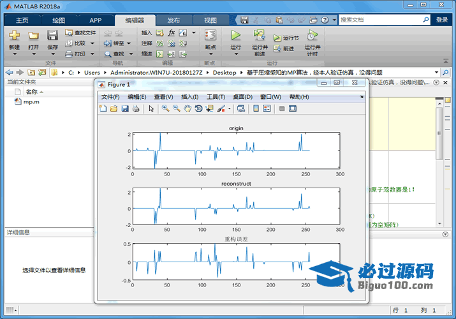The height and width of the screenshot is (319, 456).
Task: Click the Find Files (查找文件) button
Action: [x=81, y=33]
